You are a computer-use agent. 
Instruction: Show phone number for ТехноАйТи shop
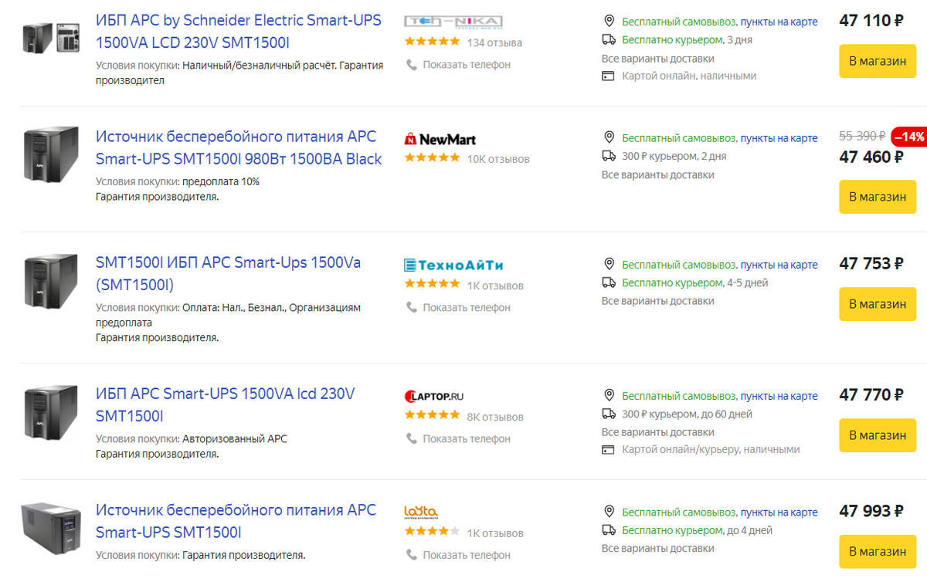[467, 307]
